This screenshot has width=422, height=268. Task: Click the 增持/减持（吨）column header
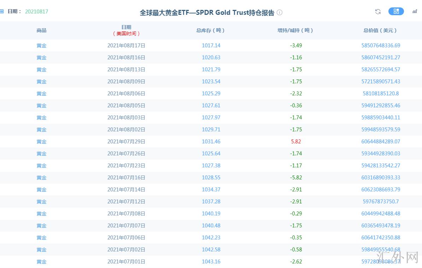[296, 30]
